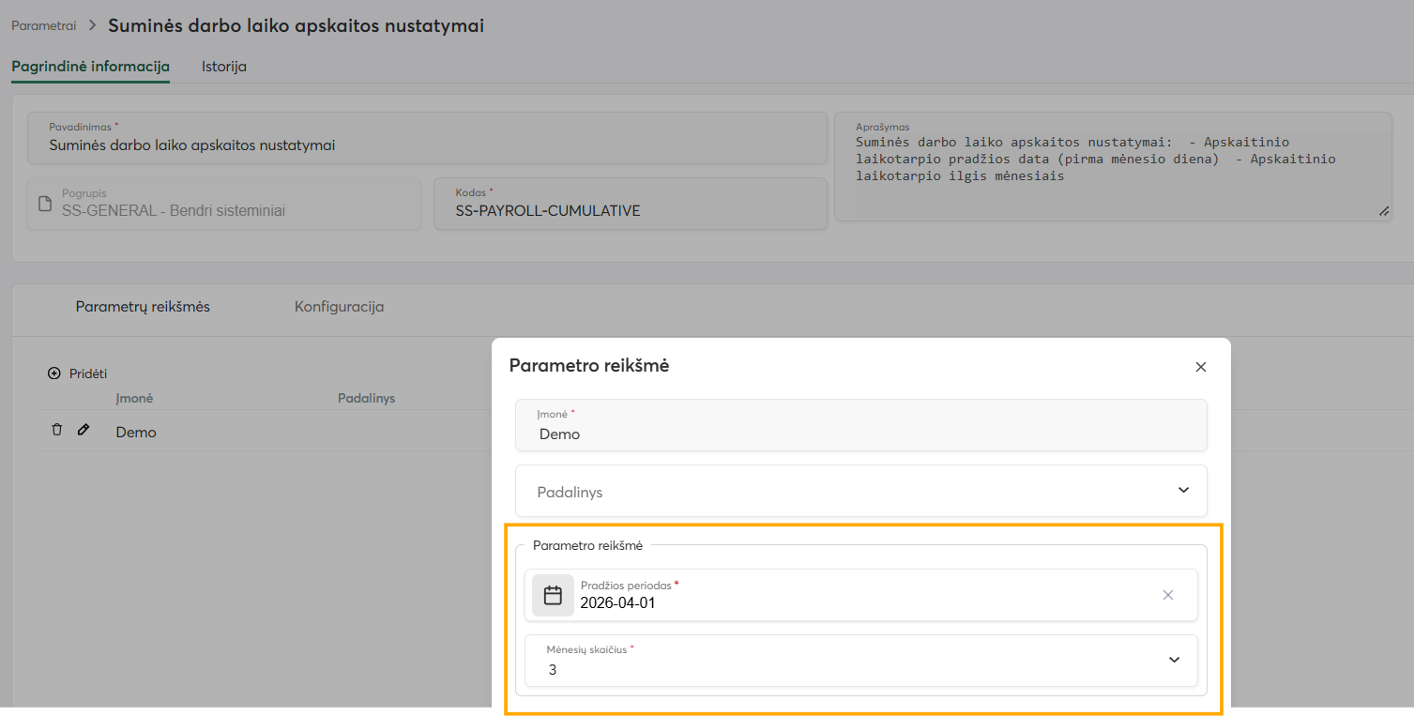Select the Pagrindinė informacija tab
This screenshot has height=716, width=1414.
click(90, 67)
